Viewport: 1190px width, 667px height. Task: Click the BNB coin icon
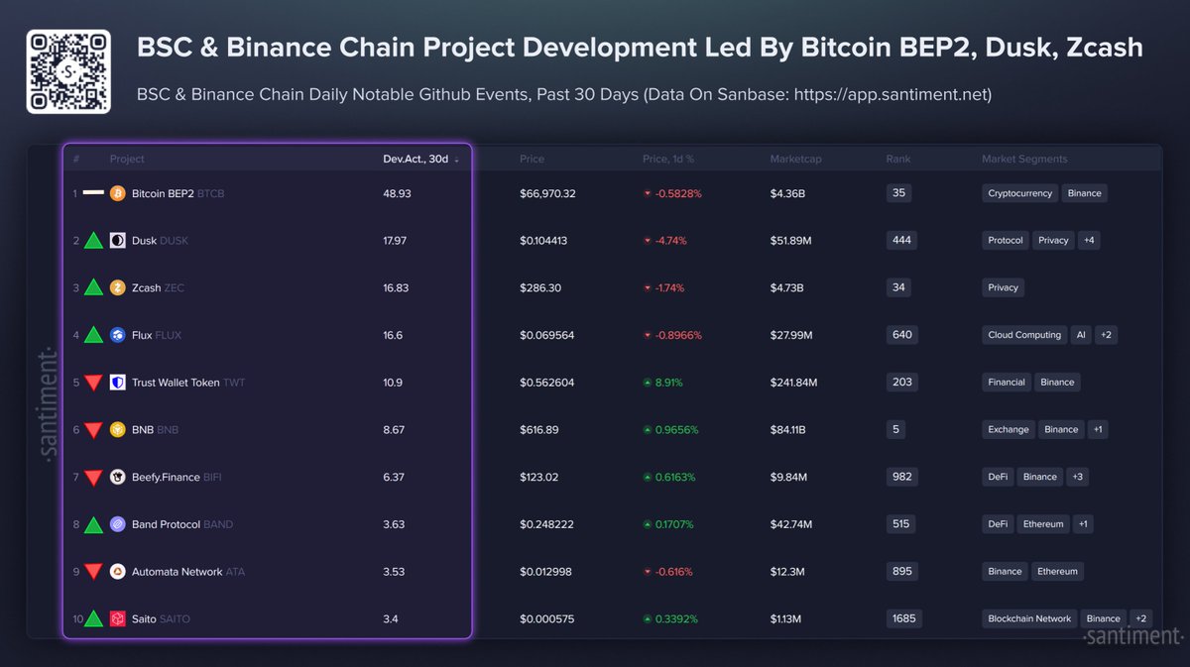click(117, 430)
